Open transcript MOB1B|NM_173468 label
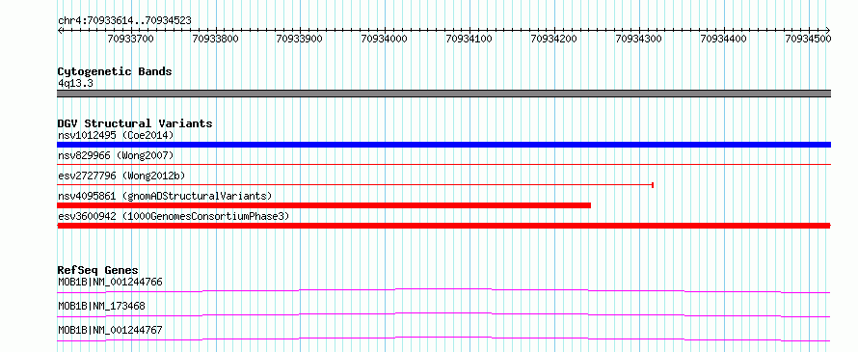The height and width of the screenshot is (352, 858). point(101,306)
